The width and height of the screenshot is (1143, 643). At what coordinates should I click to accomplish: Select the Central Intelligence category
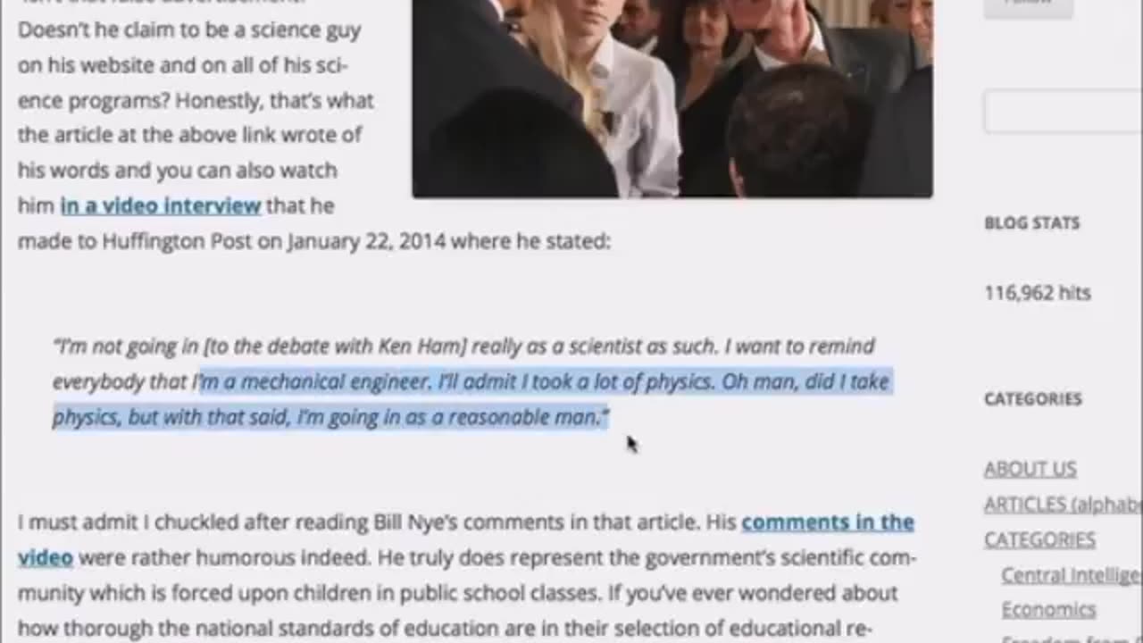pos(1072,575)
